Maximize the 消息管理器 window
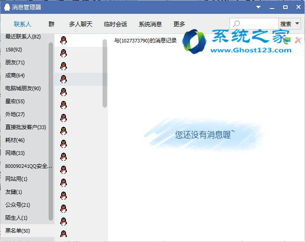The image size is (305, 242). coord(285,7)
